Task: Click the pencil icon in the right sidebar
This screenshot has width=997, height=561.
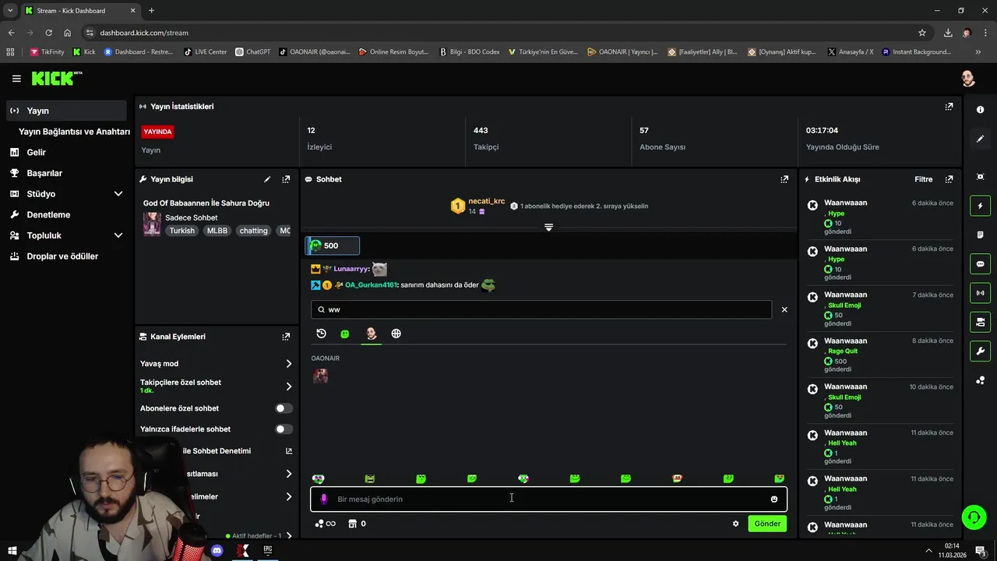Action: tap(980, 139)
